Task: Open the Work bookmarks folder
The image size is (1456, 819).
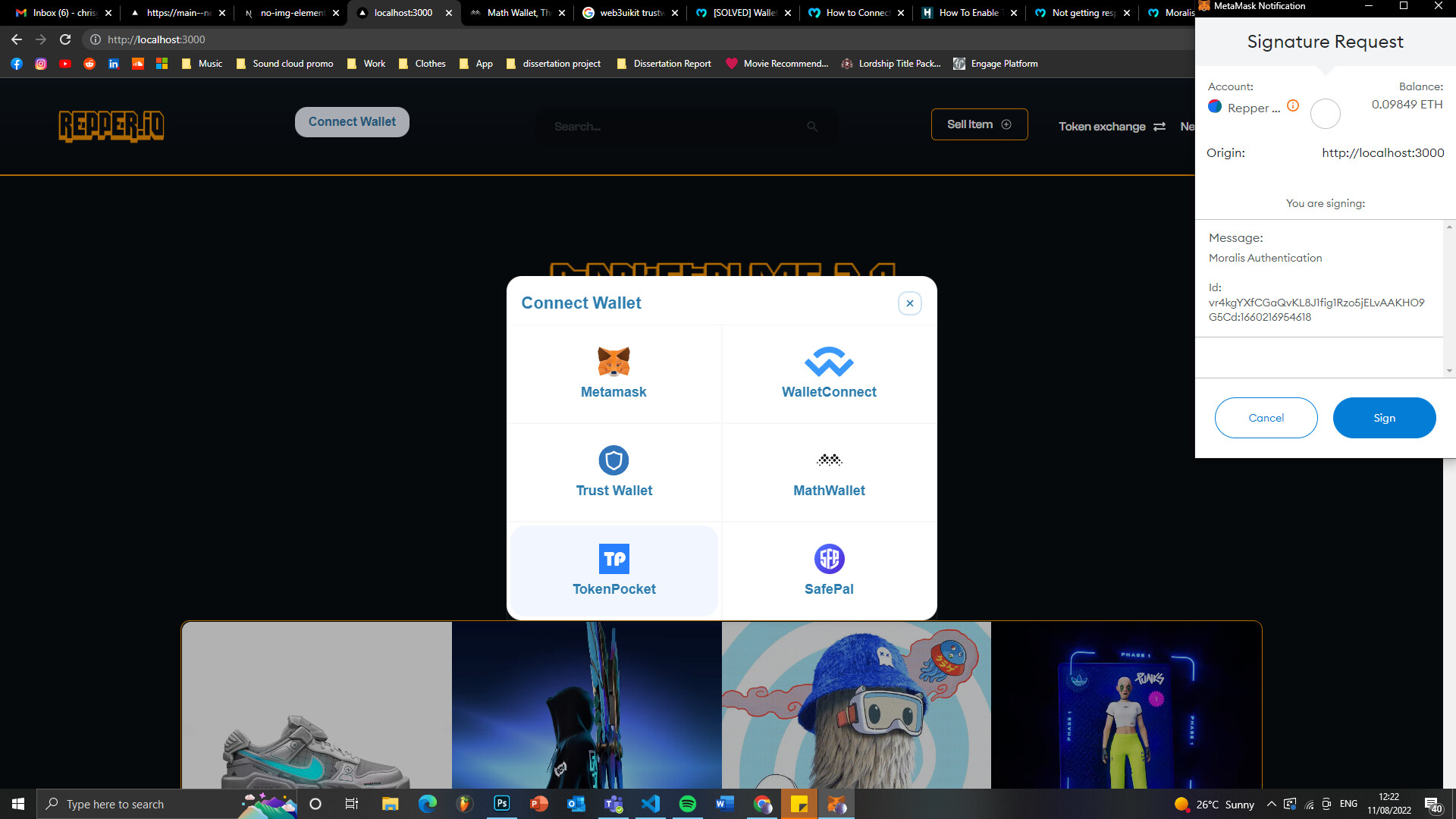Action: tap(366, 64)
